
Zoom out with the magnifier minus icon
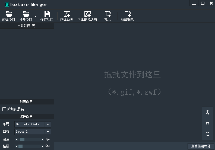coord(208,134)
